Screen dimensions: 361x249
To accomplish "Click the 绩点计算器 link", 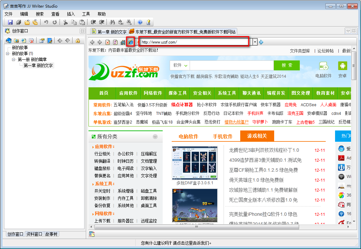I will click(x=182, y=105).
